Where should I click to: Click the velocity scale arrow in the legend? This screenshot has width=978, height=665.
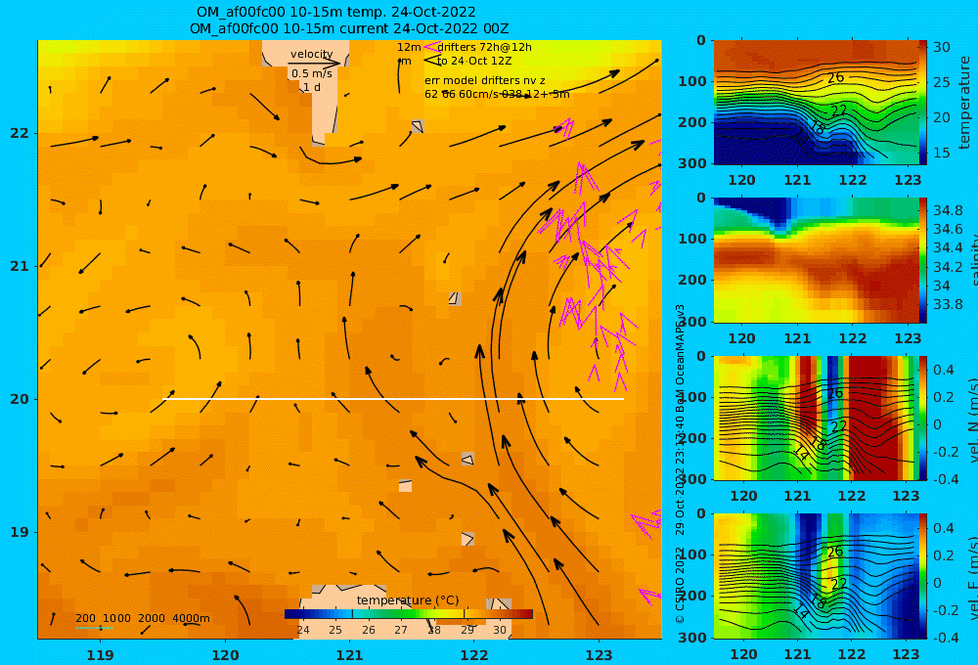pos(314,63)
